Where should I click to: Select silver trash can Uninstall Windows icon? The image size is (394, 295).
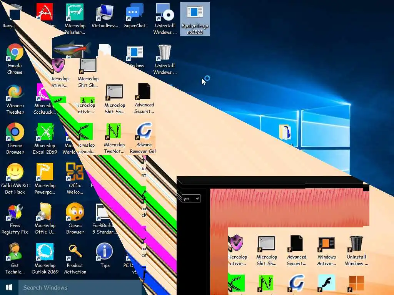coord(165,59)
